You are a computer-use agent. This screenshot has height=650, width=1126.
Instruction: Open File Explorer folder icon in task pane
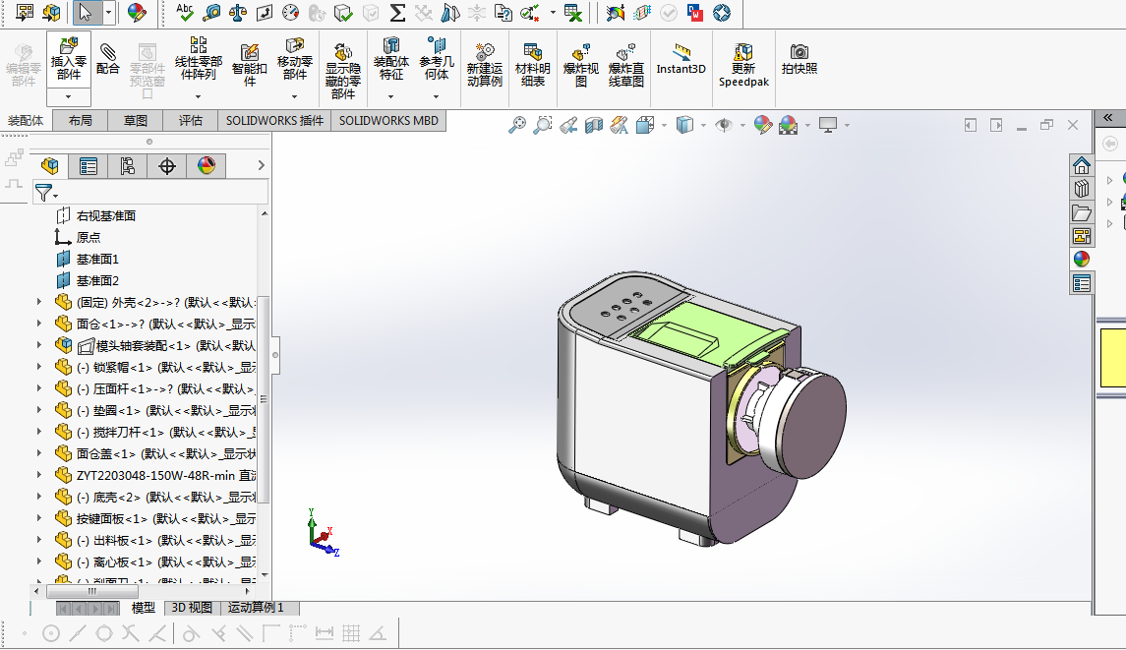(1082, 211)
